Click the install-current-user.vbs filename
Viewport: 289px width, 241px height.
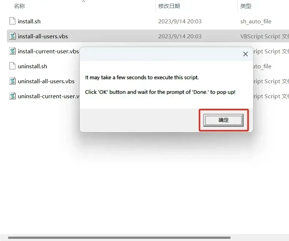pos(48,51)
